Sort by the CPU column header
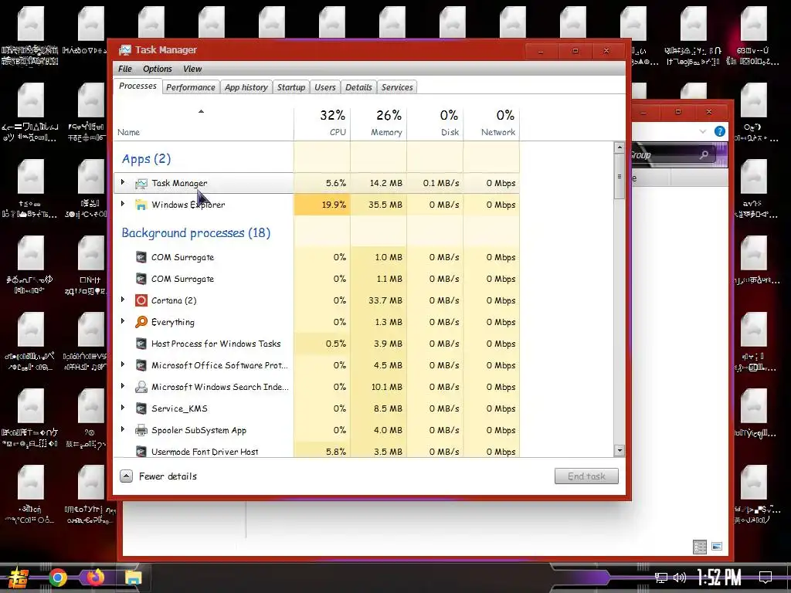Screen dimensions: 791x593 click(x=322, y=123)
